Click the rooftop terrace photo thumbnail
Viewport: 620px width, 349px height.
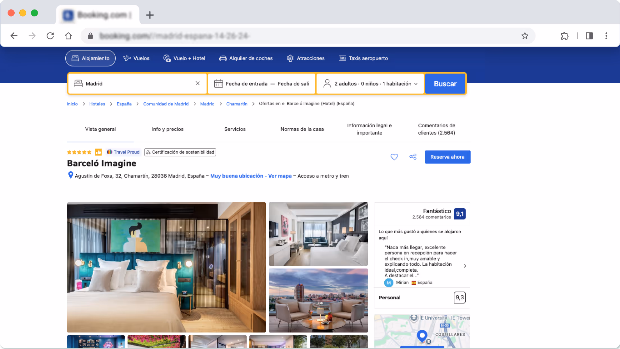tap(318, 301)
